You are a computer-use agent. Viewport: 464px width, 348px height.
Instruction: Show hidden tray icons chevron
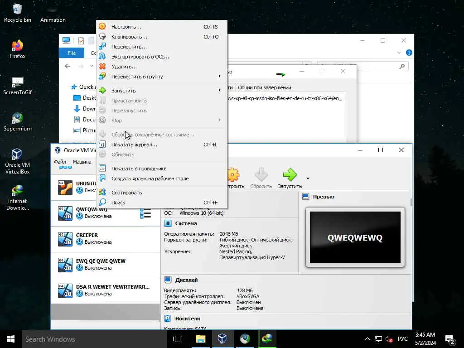[367, 339]
